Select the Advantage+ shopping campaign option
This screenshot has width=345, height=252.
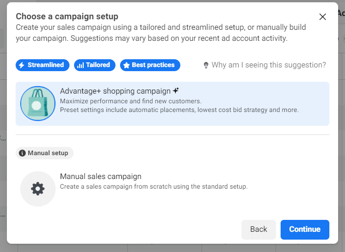pos(172,104)
